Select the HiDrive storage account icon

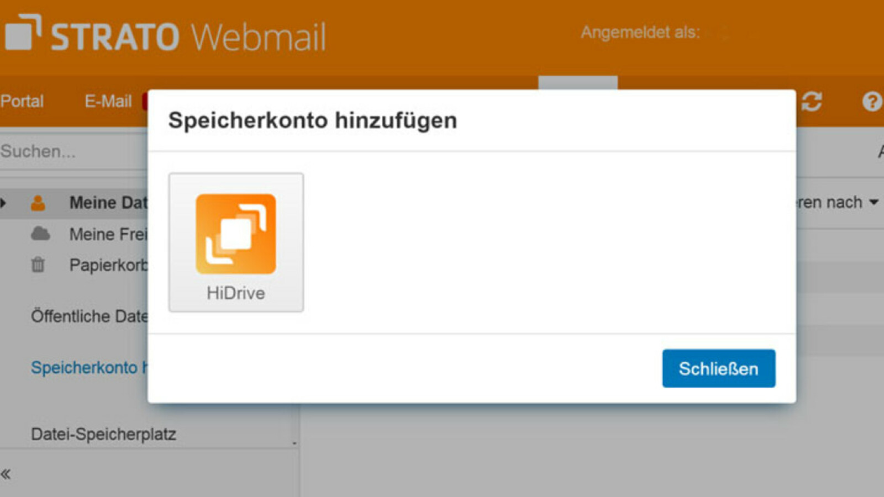point(235,234)
